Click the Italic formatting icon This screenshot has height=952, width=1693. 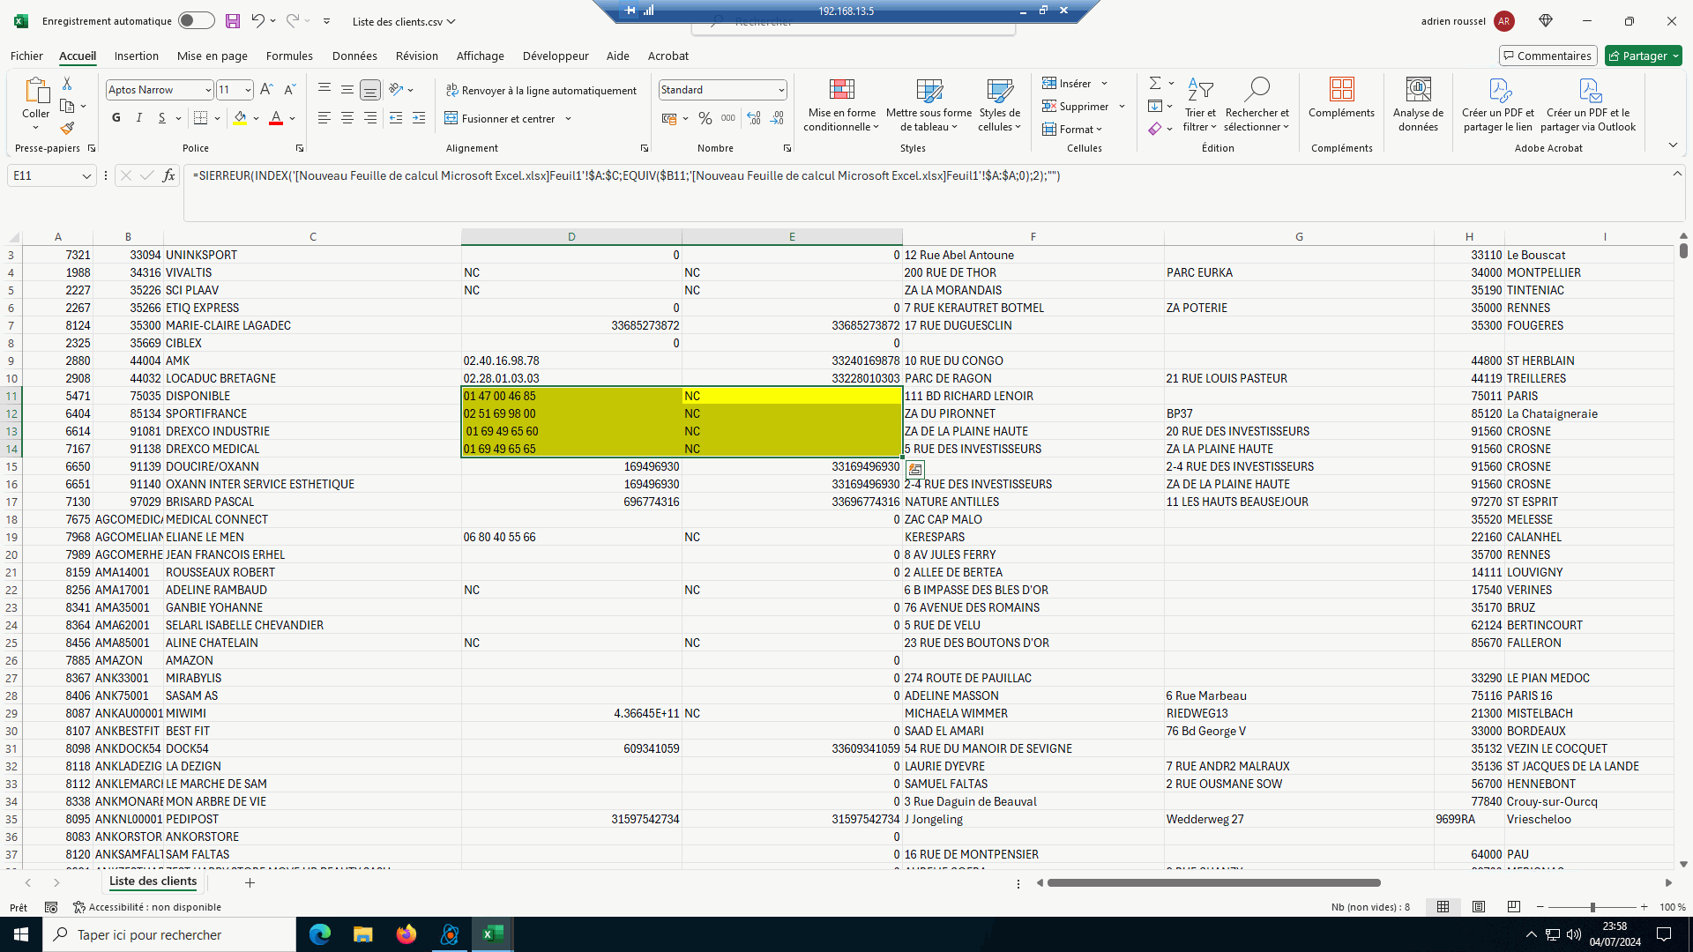click(x=138, y=118)
